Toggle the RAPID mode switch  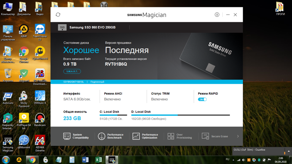coord(202,99)
